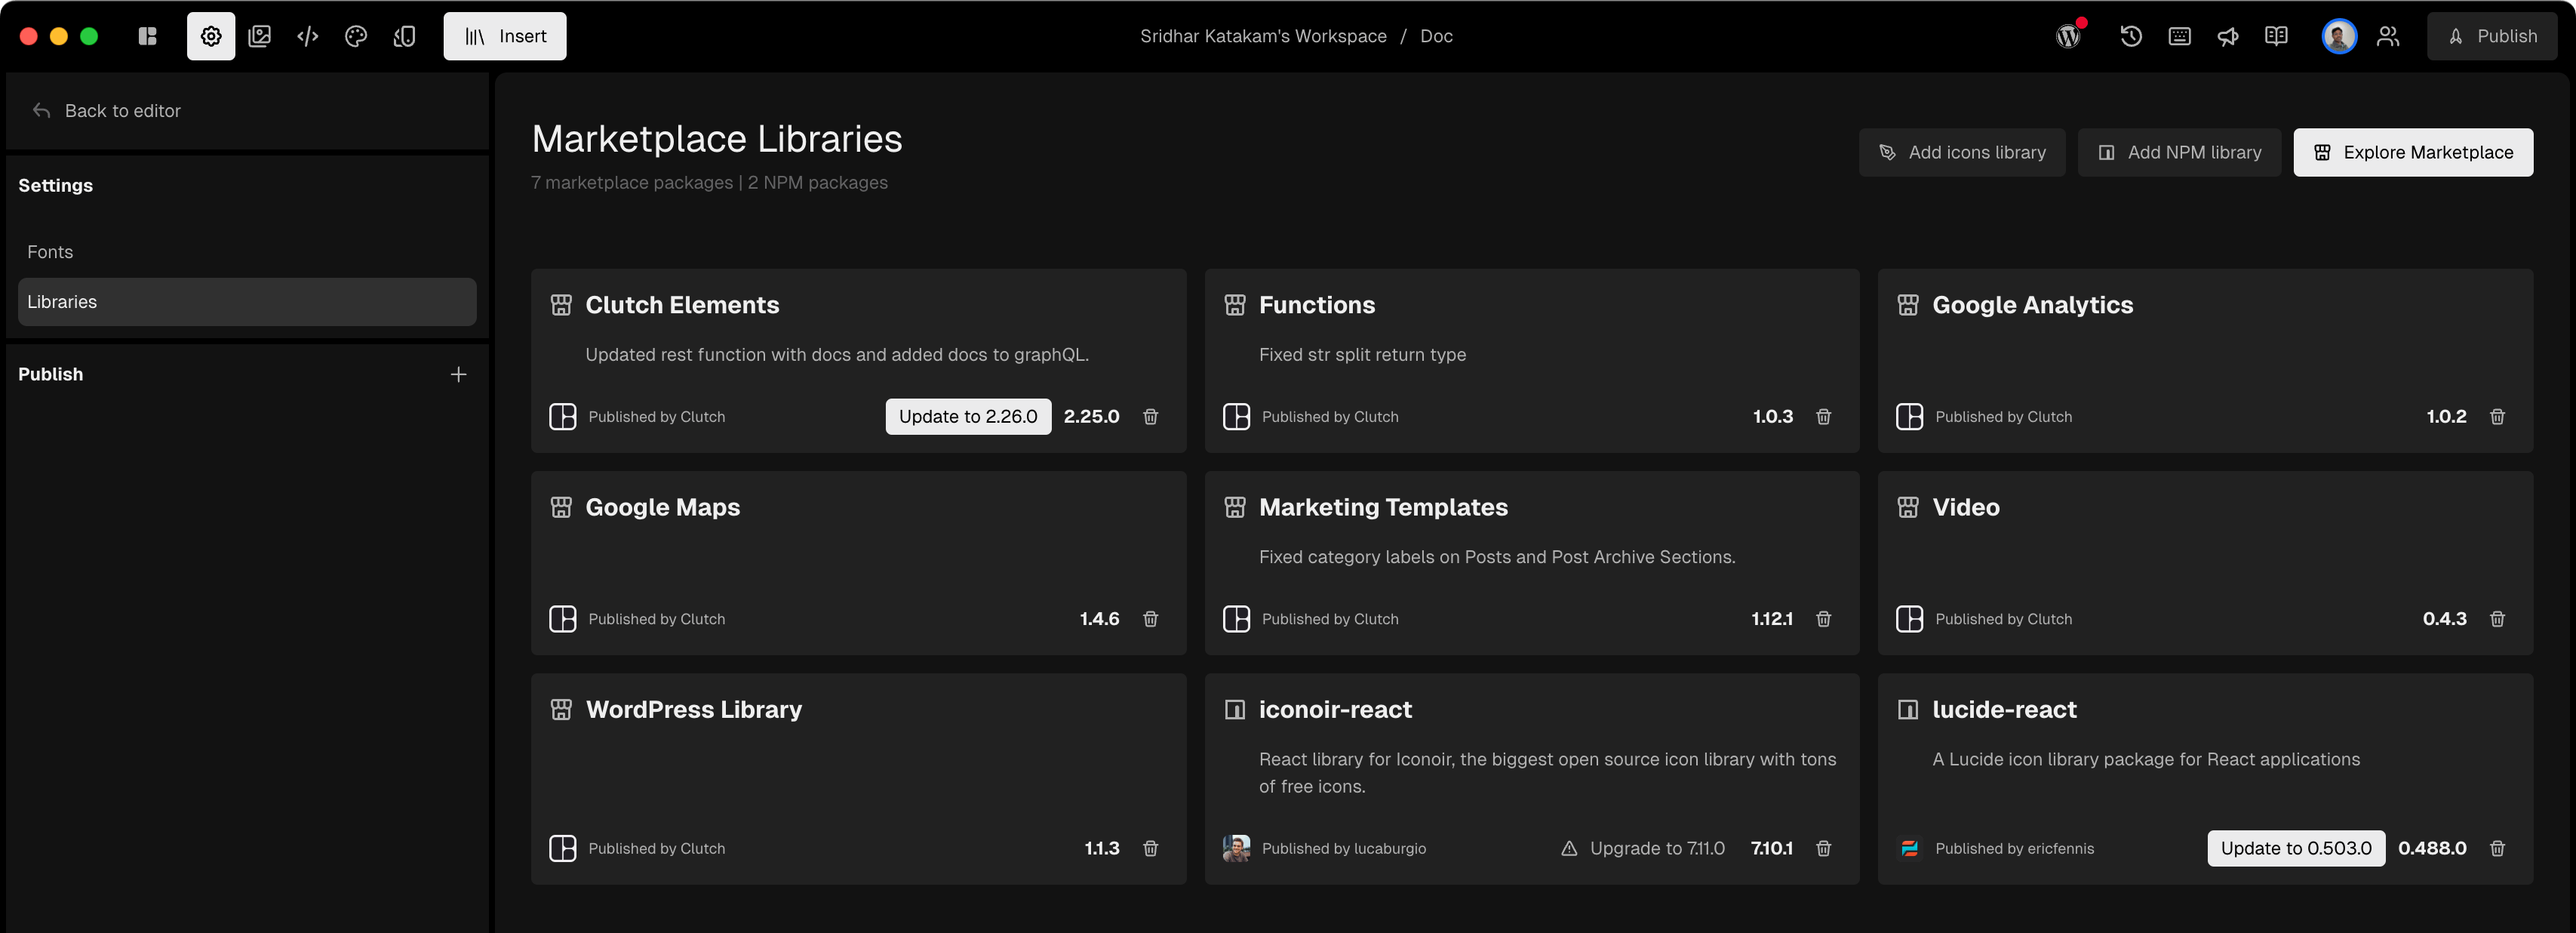The height and width of the screenshot is (933, 2576).
Task: Click the "7 marketplace packages | 2 NPM packages" subtitle
Action: 709,183
